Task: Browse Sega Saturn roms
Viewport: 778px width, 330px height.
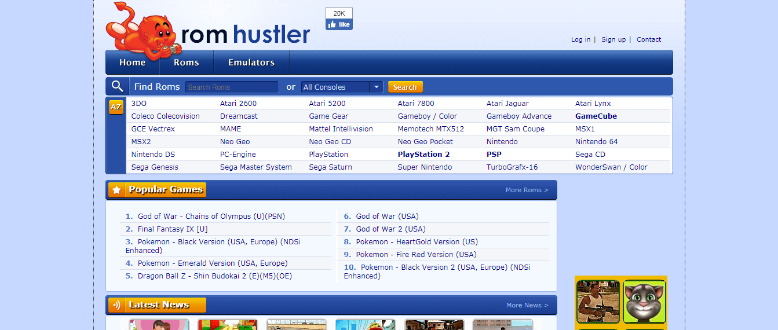Action: click(x=331, y=167)
